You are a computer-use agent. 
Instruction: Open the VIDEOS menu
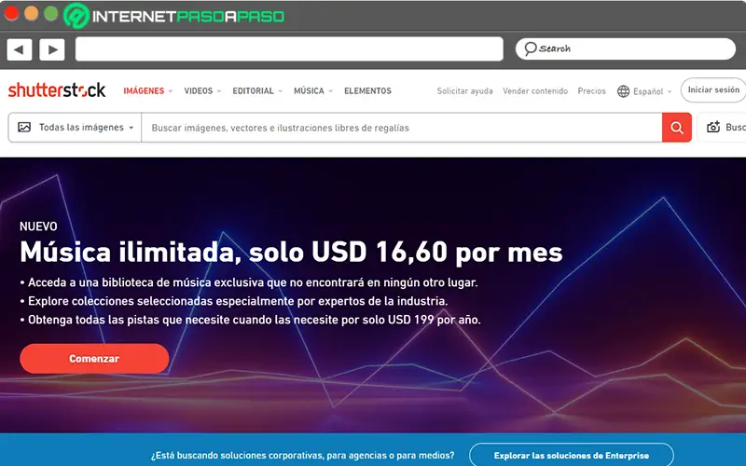click(202, 90)
